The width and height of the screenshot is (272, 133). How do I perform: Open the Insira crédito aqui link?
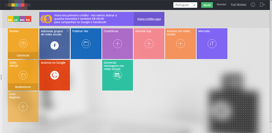pyautogui.click(x=149, y=19)
